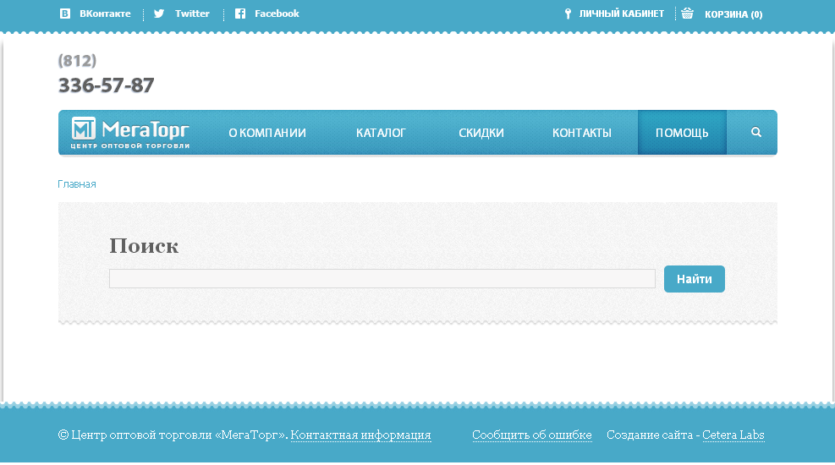835x465 pixels.
Task: Click the МегаТорг logo emblem
Action: coord(84,129)
